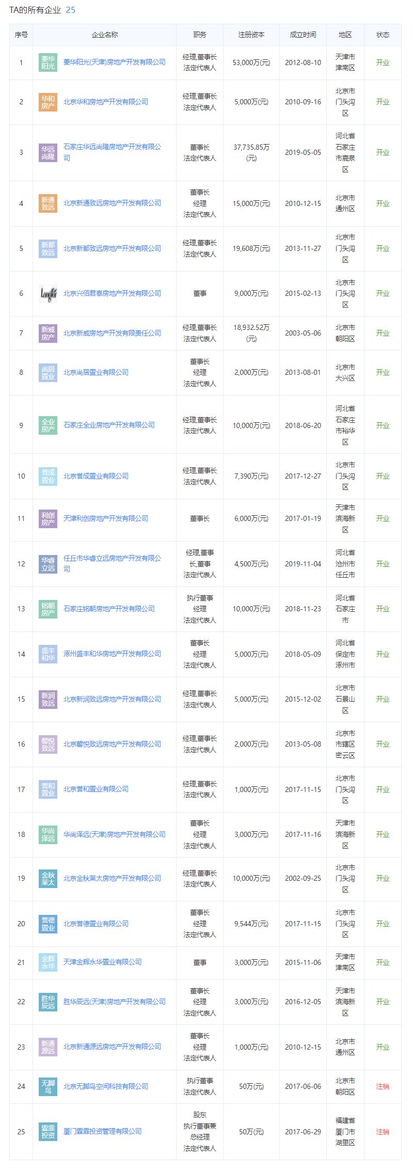Image resolution: width=413 pixels, height=1172 pixels.
Task: Click the 53,000万(元) registered capital cell
Action: 251,62
